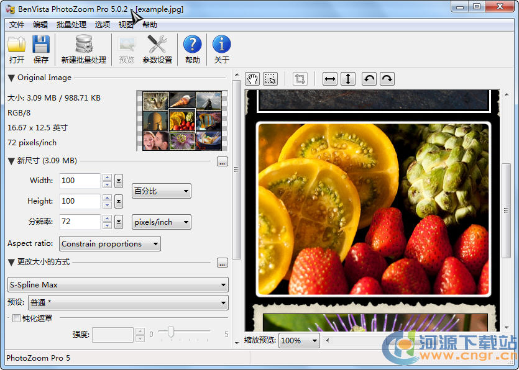Enable the 钝化遮罩 unsharp mask checkbox
Image resolution: width=519 pixels, height=370 pixels.
tap(16, 318)
